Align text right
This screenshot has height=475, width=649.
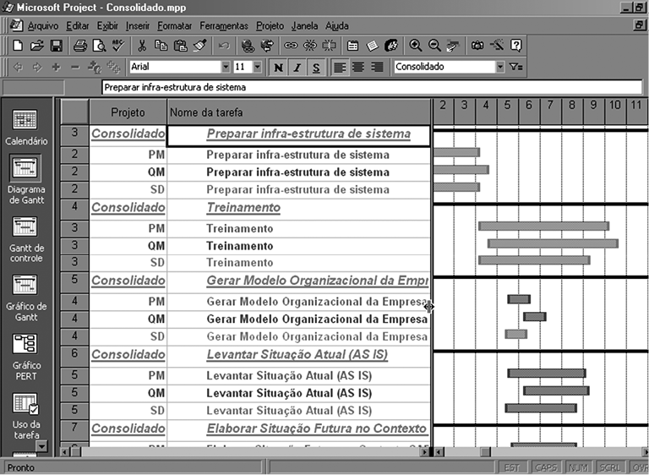click(x=377, y=67)
